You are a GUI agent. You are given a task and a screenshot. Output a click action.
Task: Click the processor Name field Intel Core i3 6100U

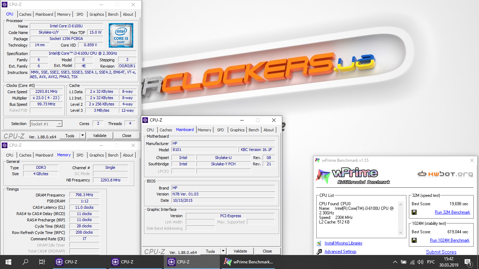[x=66, y=26]
